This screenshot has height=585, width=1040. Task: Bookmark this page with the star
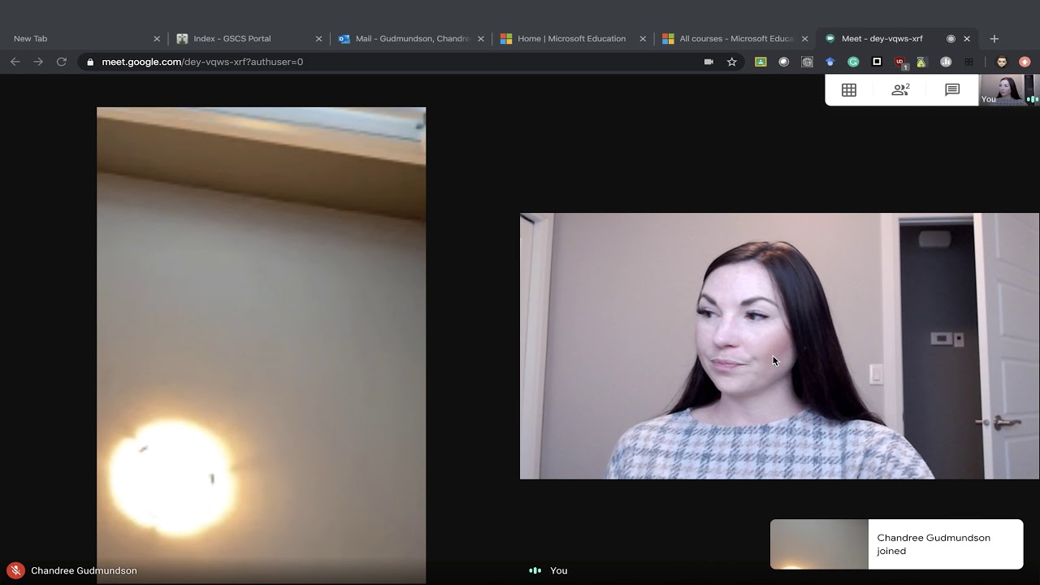click(731, 62)
